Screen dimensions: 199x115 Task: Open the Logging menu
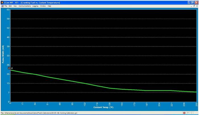click(x=35, y=6)
